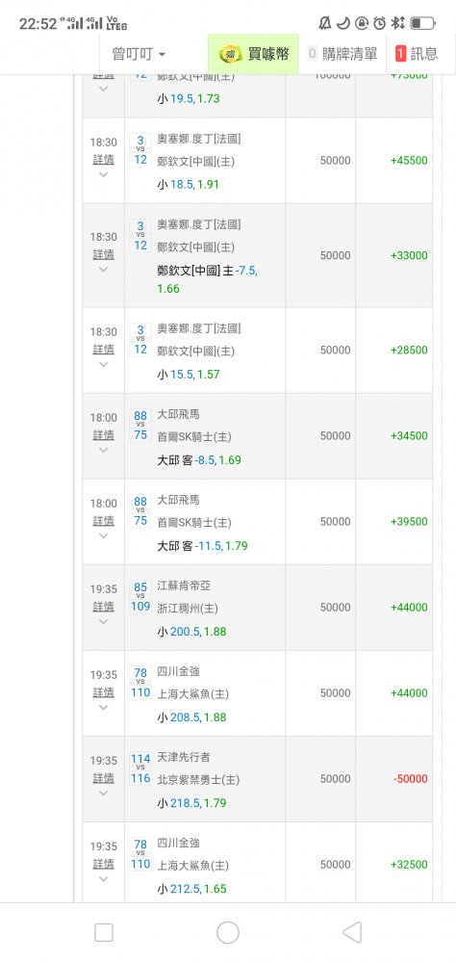Tap the Android back navigation triangle

click(x=352, y=932)
